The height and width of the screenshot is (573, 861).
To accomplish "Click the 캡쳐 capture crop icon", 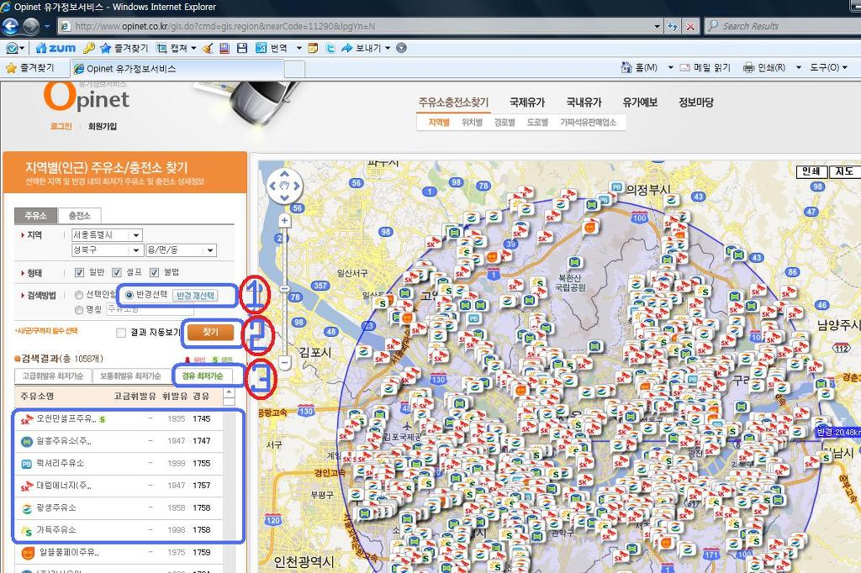I will coord(161,48).
